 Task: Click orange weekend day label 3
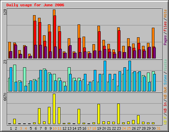[21, 128]
